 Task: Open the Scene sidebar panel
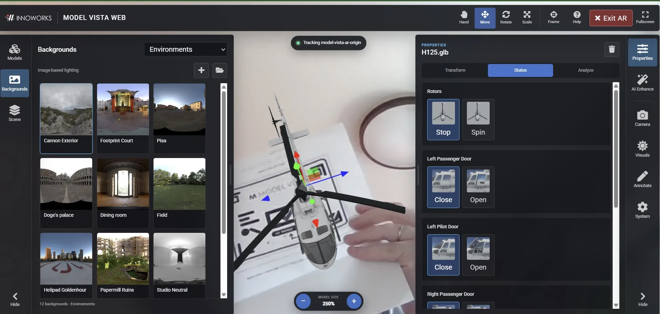15,114
